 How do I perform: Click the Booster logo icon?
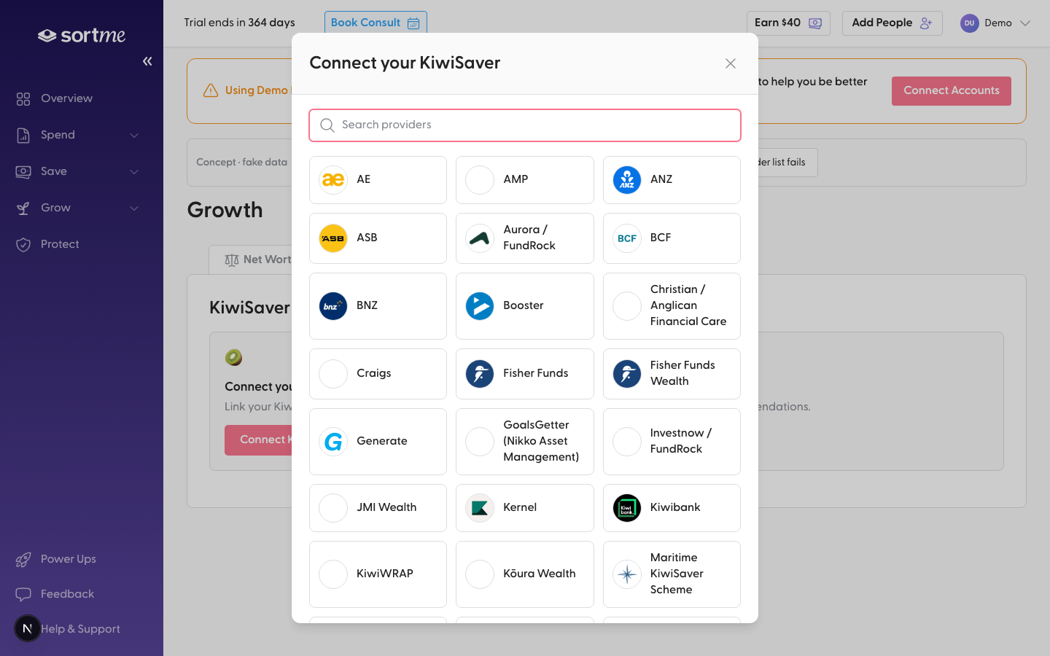coord(480,306)
